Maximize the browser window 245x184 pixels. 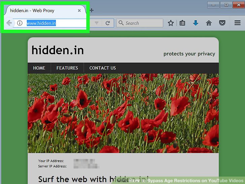point(226,5)
